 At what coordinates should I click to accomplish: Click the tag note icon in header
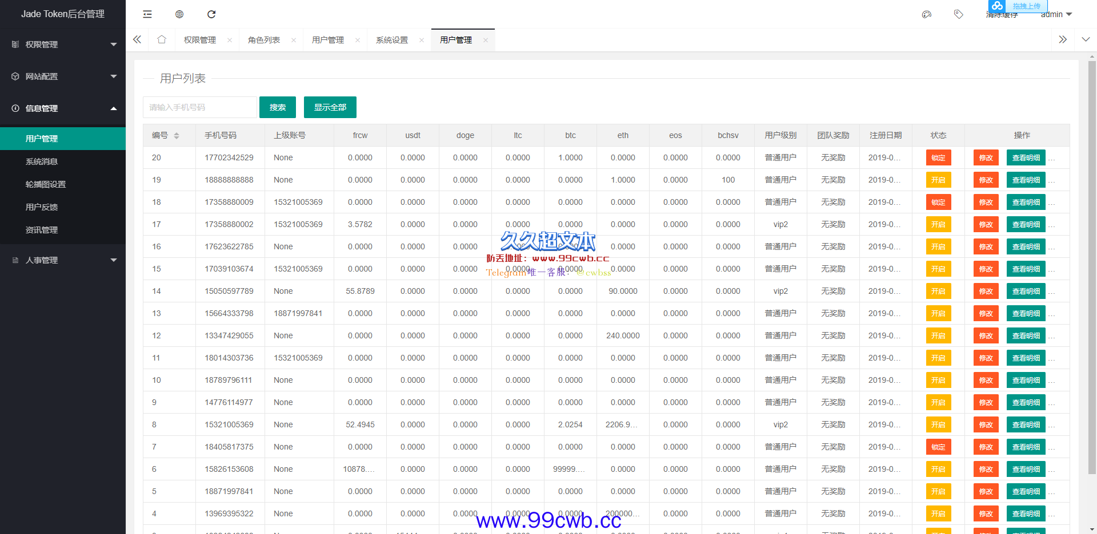click(959, 14)
